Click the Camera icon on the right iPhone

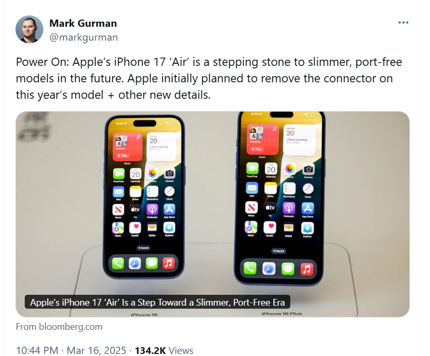click(x=308, y=170)
